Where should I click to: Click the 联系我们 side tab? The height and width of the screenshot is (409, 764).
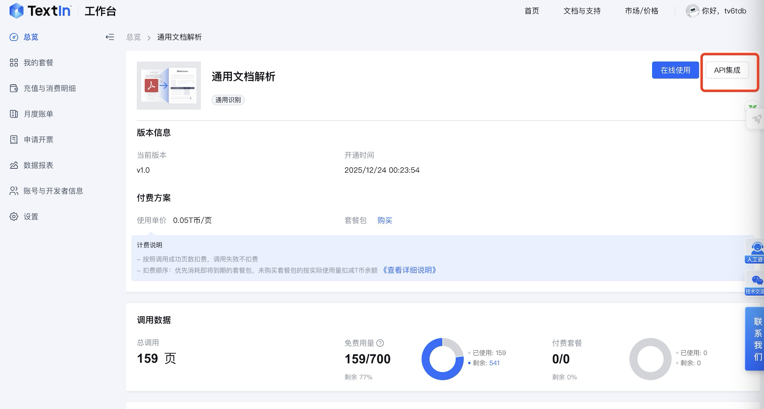(755, 339)
